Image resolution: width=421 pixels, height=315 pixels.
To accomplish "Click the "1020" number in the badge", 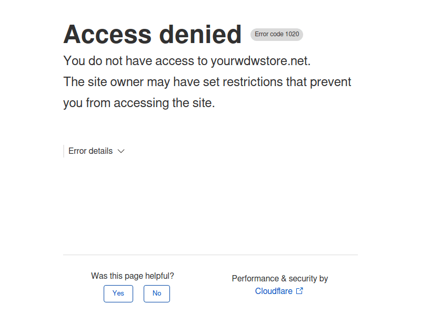I will click(x=292, y=35).
